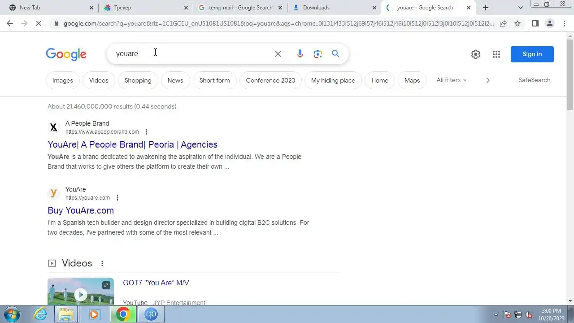This screenshot has width=574, height=323.
Task: Open YouAre A People Brand Peoria result
Action: 132,144
